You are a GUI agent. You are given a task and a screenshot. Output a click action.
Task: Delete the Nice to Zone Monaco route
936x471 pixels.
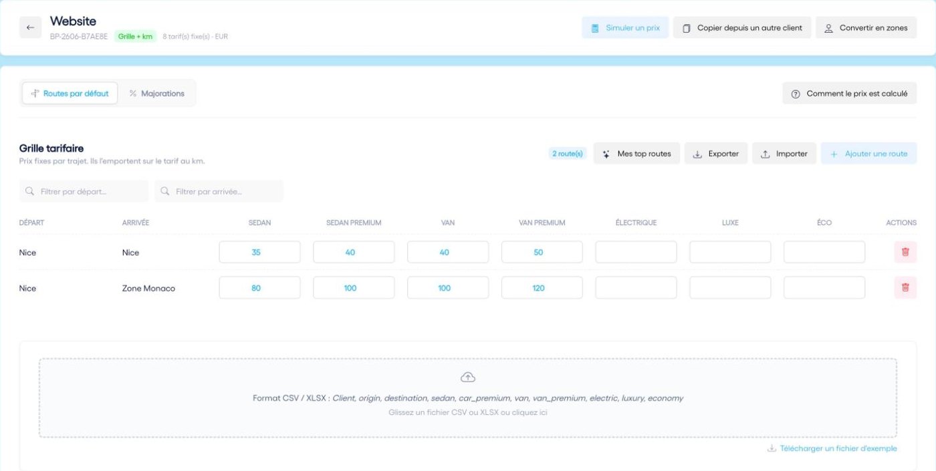point(905,287)
